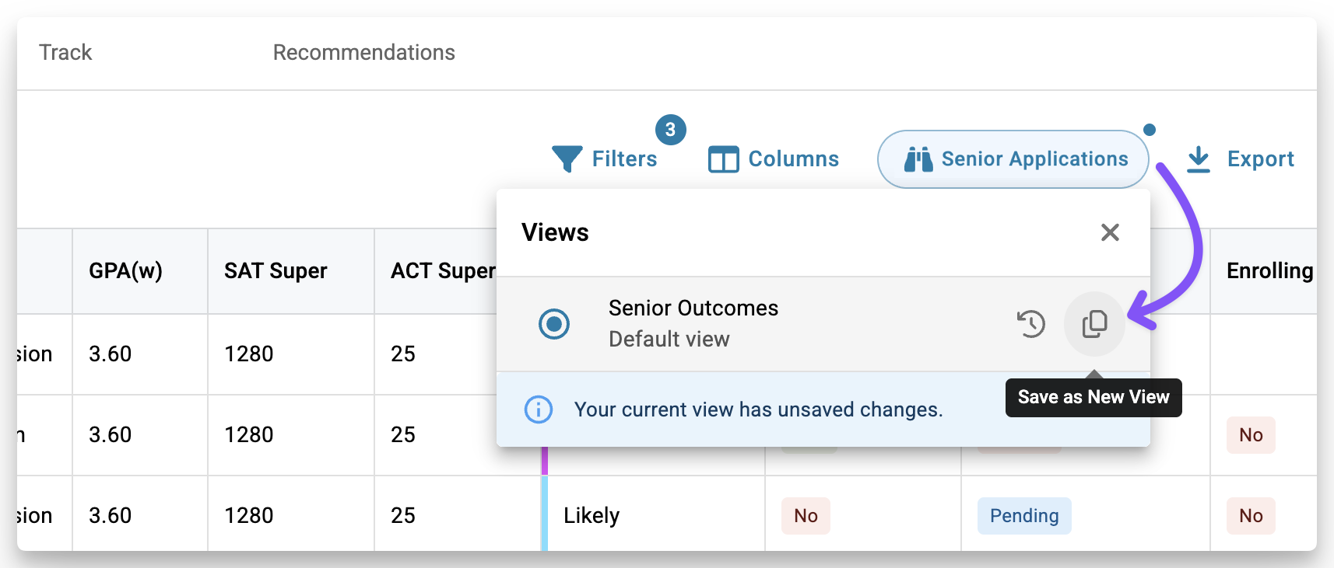The width and height of the screenshot is (1334, 568).
Task: Switch to the Recommendations tab
Action: point(363,52)
